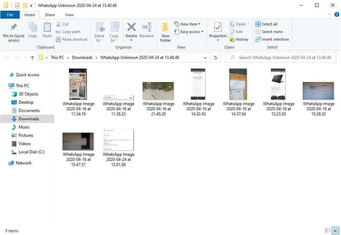Click Invert selection
Viewport: 341px width, 235px height.
tap(272, 39)
